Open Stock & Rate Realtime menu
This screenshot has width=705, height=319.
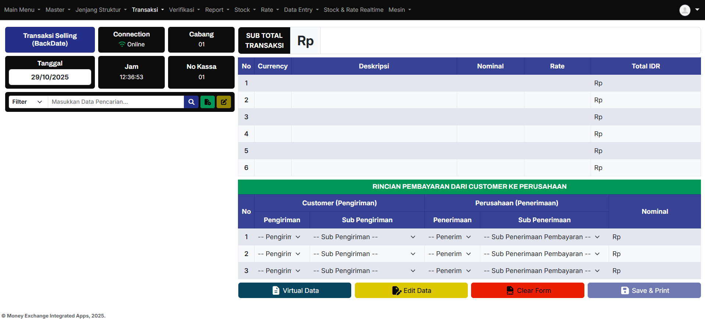(x=353, y=10)
